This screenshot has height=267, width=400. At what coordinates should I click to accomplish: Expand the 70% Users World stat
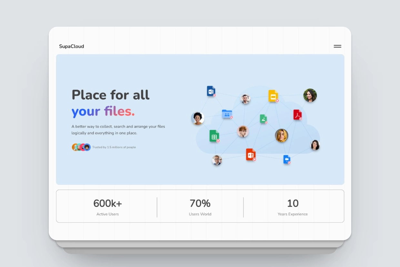(200, 207)
